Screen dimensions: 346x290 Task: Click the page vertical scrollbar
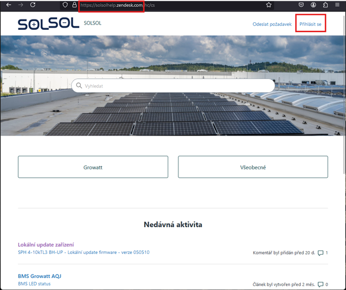[344, 95]
